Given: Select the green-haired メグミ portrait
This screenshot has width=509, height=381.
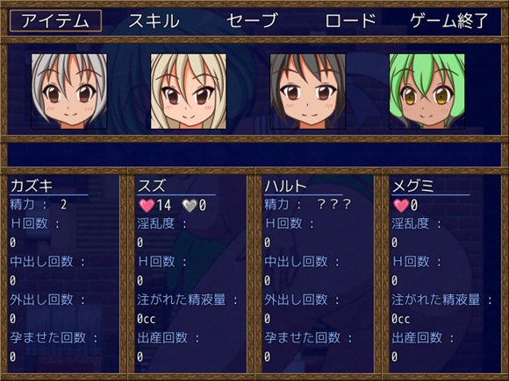Looking at the screenshot, I should pos(427,91).
